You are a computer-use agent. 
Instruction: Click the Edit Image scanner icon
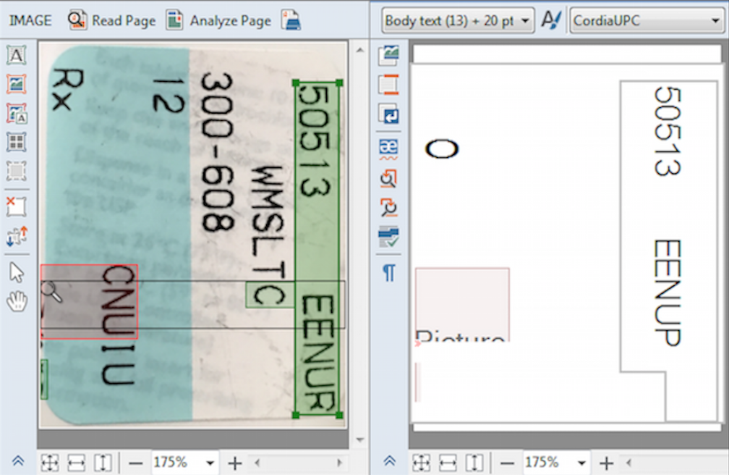[291, 20]
